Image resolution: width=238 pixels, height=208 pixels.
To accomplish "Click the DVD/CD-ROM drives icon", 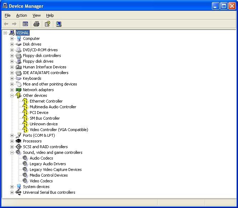I will click(19, 50).
